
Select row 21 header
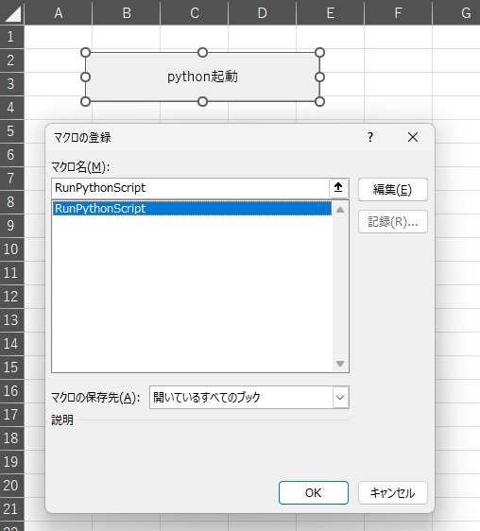click(12, 509)
